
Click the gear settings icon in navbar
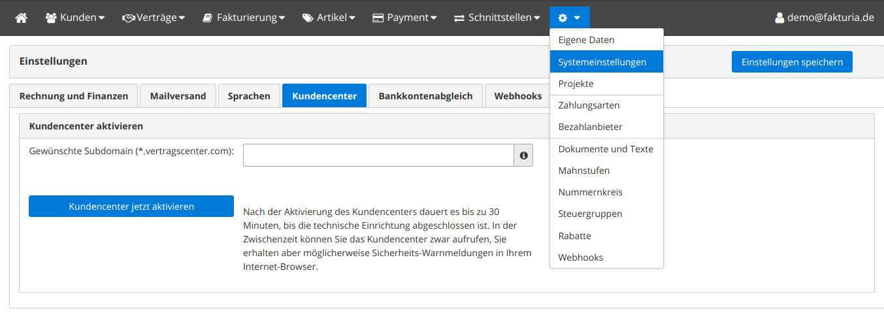click(x=563, y=18)
